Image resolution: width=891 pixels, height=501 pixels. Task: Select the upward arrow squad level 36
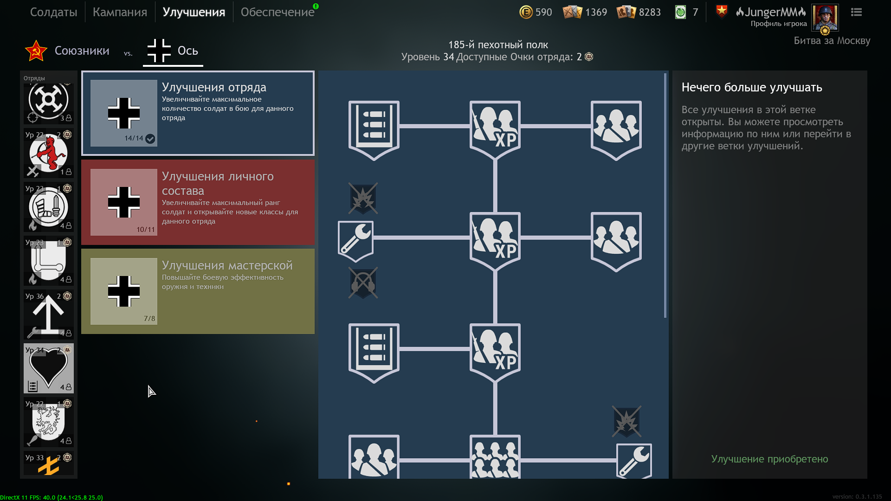(49, 315)
